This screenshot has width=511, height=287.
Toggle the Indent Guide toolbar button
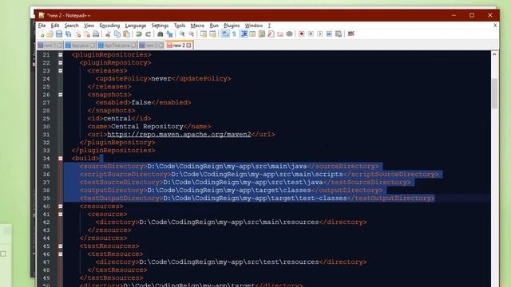tap(244, 34)
